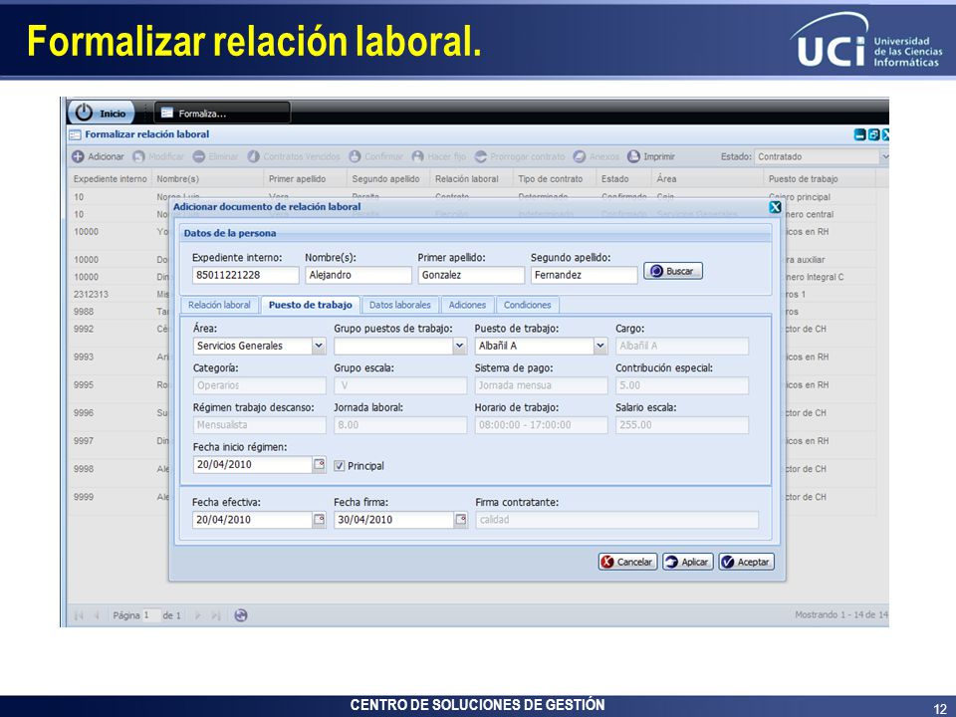Open Anexos from the toolbar
This screenshot has width=956, height=717.
point(597,156)
